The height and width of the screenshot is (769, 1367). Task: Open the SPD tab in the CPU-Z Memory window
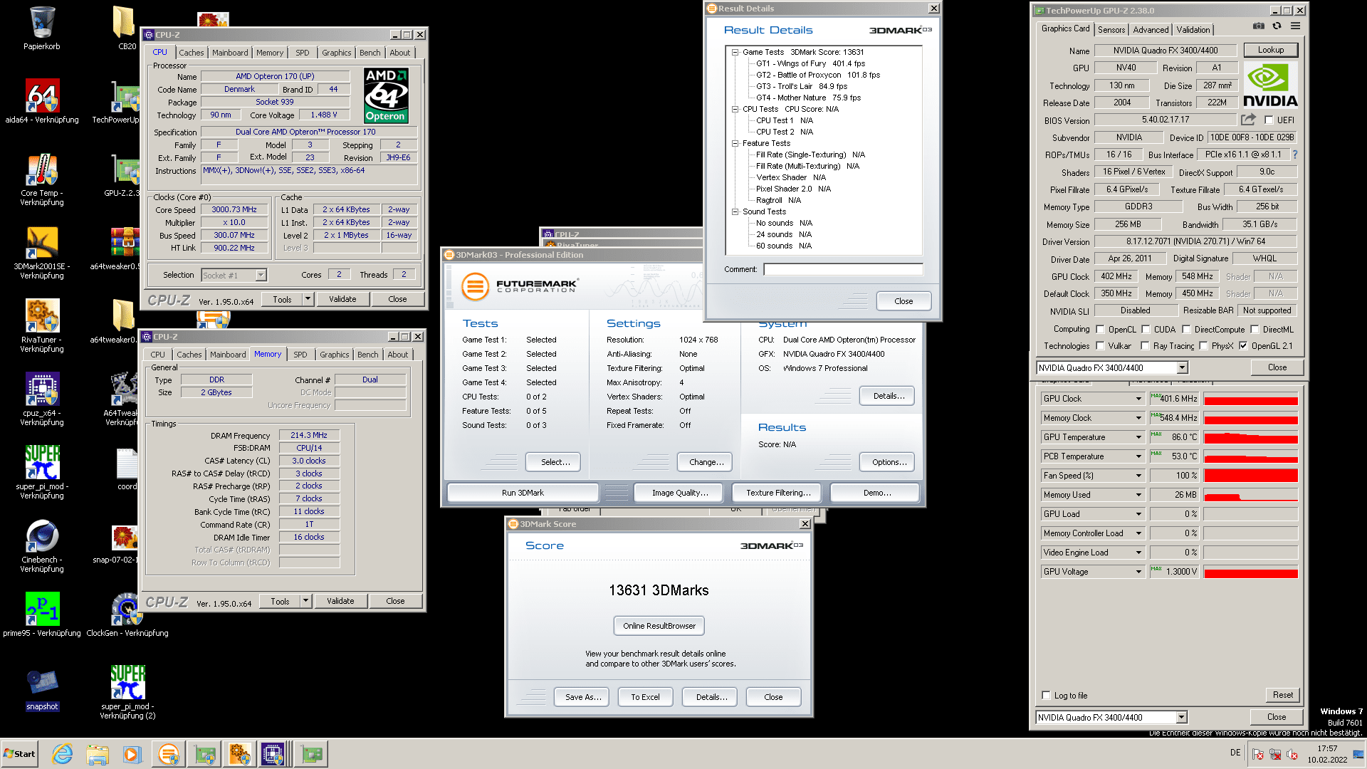pyautogui.click(x=300, y=355)
